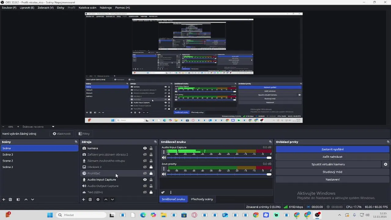
Task: Move scene down arrow in Scény toolbar
Action: coord(33,200)
